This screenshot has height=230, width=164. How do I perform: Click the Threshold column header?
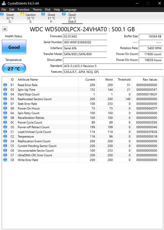point(123,80)
